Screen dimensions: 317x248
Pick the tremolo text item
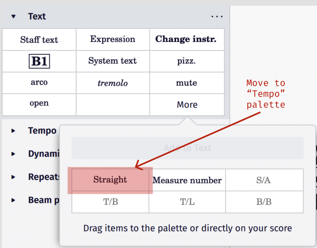click(x=113, y=83)
